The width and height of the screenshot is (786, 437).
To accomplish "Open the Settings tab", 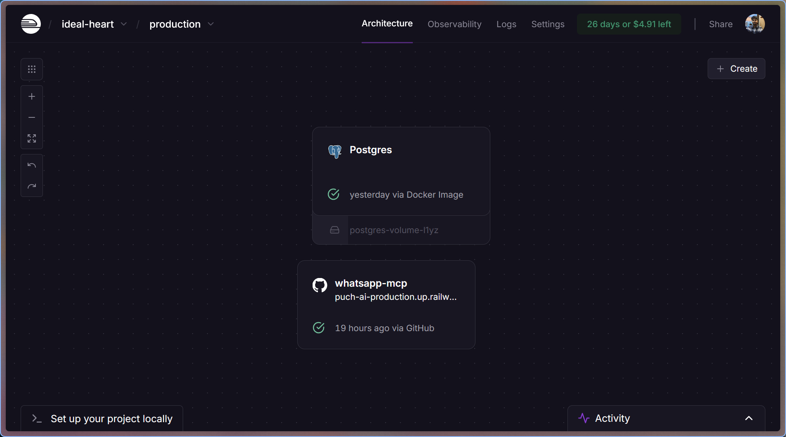I will (548, 24).
